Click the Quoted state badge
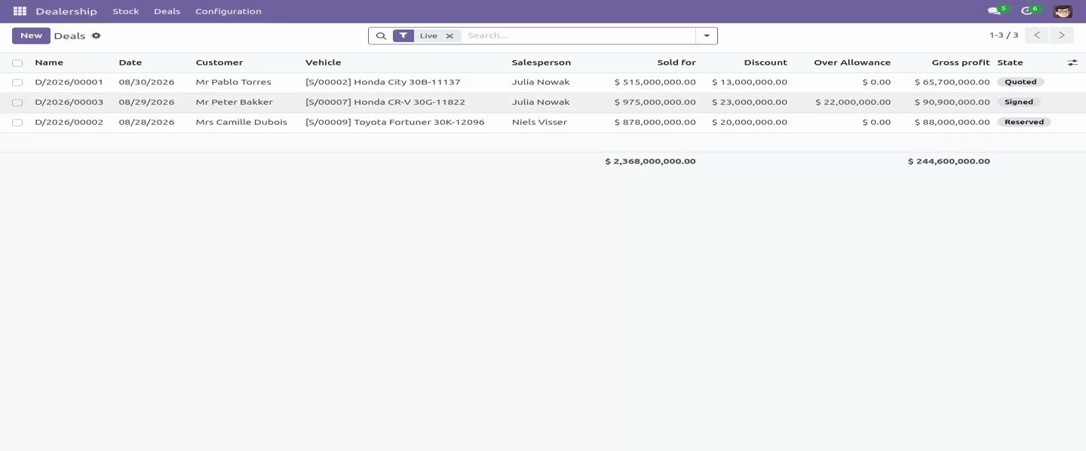The image size is (1086, 451). tap(1020, 82)
